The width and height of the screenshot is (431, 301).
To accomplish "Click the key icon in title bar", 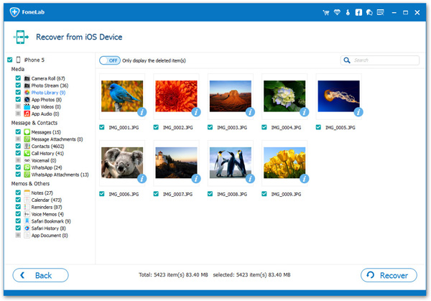I will (x=348, y=12).
